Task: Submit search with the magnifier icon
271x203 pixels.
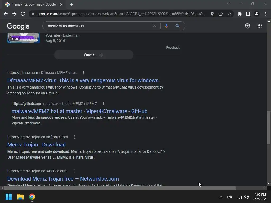Action: [x=177, y=26]
